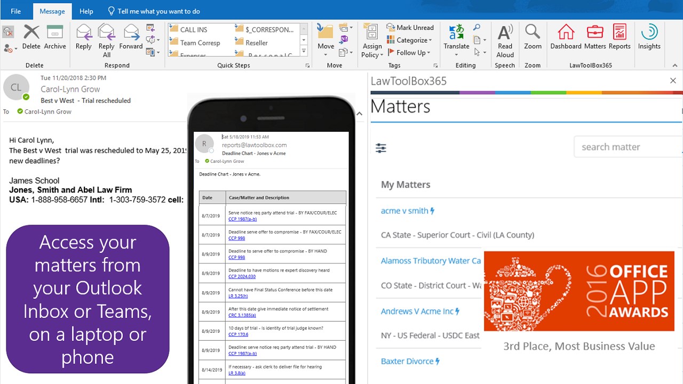Click the search matter field

(628, 147)
